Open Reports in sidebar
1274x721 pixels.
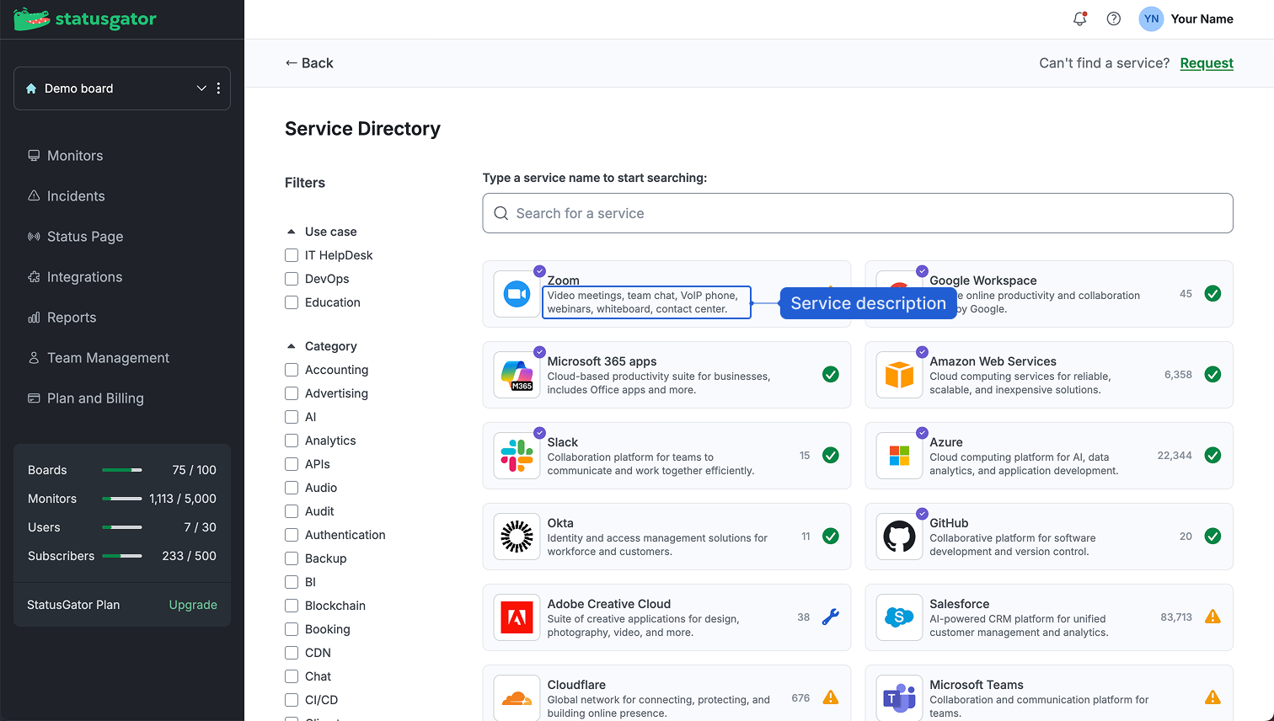[x=62, y=318]
